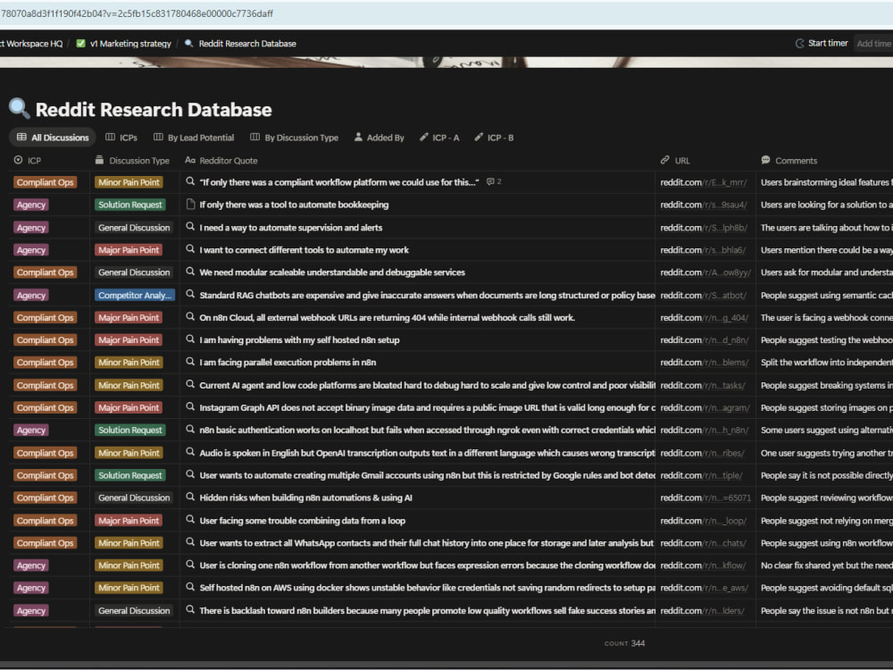Open the By Discussion Type tab

click(294, 138)
